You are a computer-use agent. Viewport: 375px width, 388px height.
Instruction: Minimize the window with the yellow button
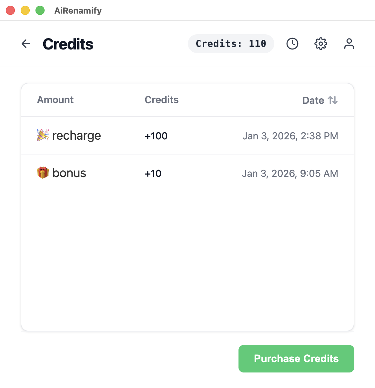(25, 10)
